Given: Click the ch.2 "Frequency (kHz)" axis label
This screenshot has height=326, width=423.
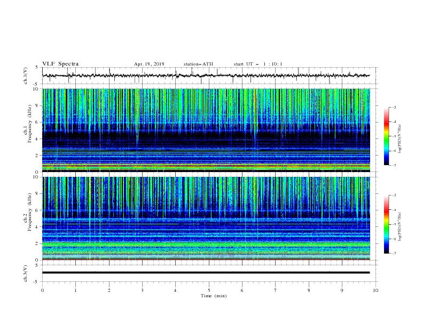Looking at the screenshot, I should coord(30,212).
